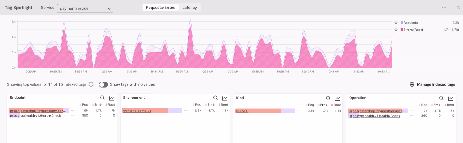463x143 pixels.
Task: Click the search icon in Operation panel
Action: [x=441, y=98]
